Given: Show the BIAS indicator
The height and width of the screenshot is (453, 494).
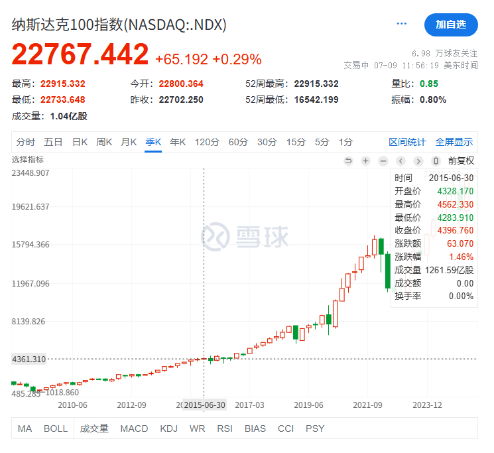Looking at the screenshot, I should click(x=255, y=428).
